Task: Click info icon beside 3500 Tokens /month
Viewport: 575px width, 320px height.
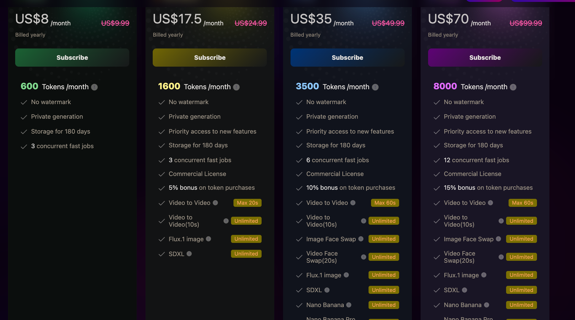Action: click(x=375, y=87)
